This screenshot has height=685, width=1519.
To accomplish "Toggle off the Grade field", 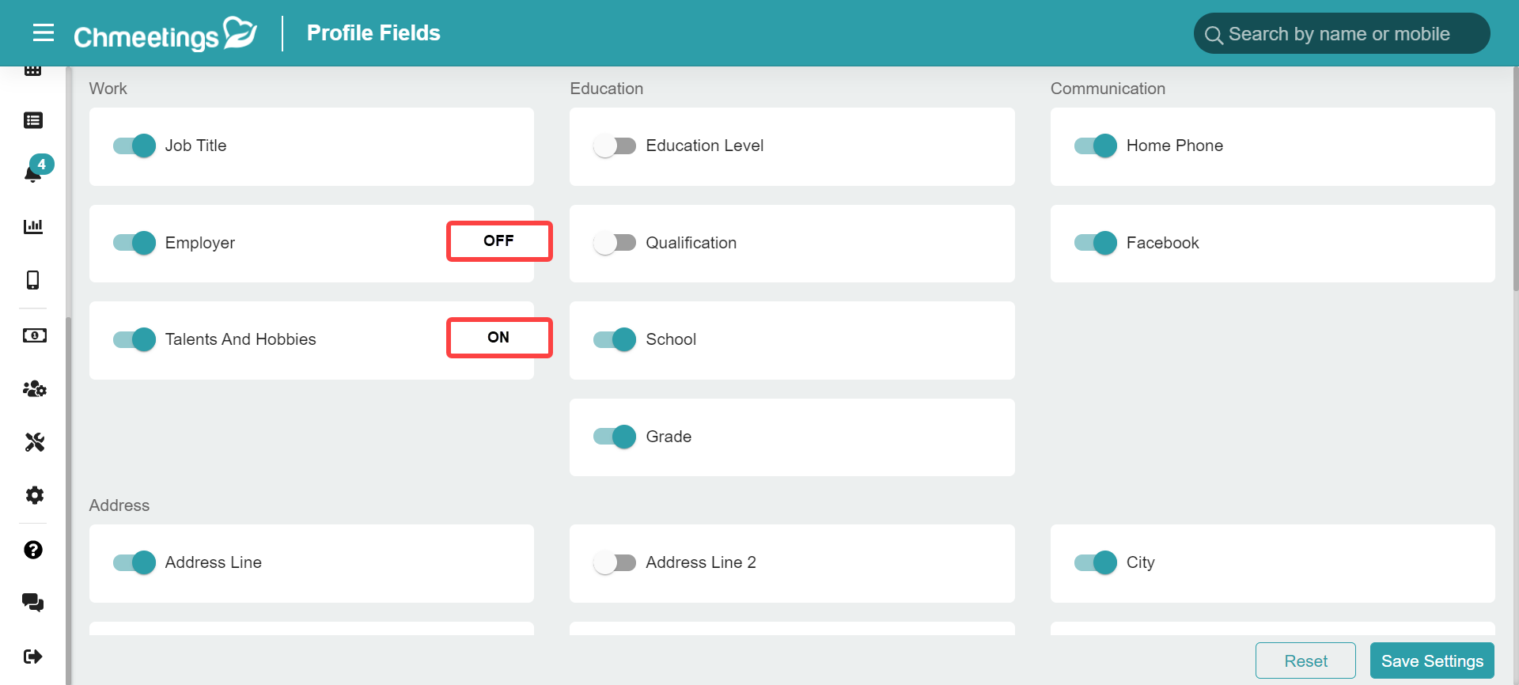I will coord(615,437).
